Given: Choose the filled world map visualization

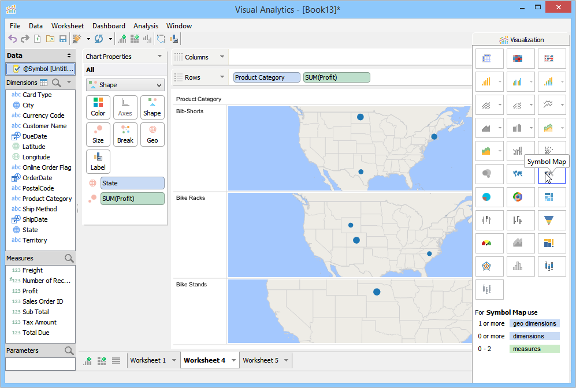Looking at the screenshot, I should (517, 173).
